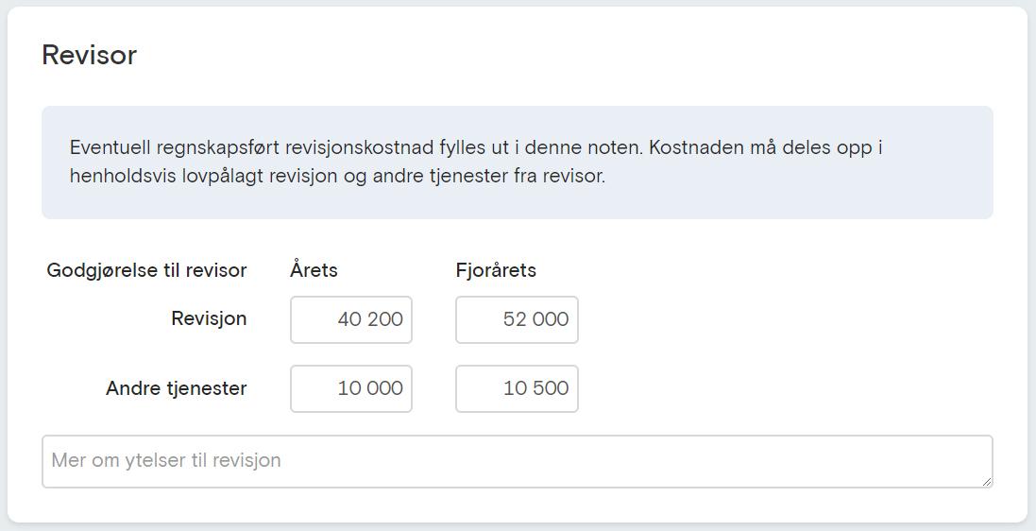Viewport: 1036px width, 531px height.
Task: Click 'andre tjenester fra revisor' in the info text
Action: [489, 177]
